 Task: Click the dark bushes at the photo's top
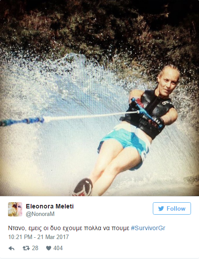[x=99, y=25]
